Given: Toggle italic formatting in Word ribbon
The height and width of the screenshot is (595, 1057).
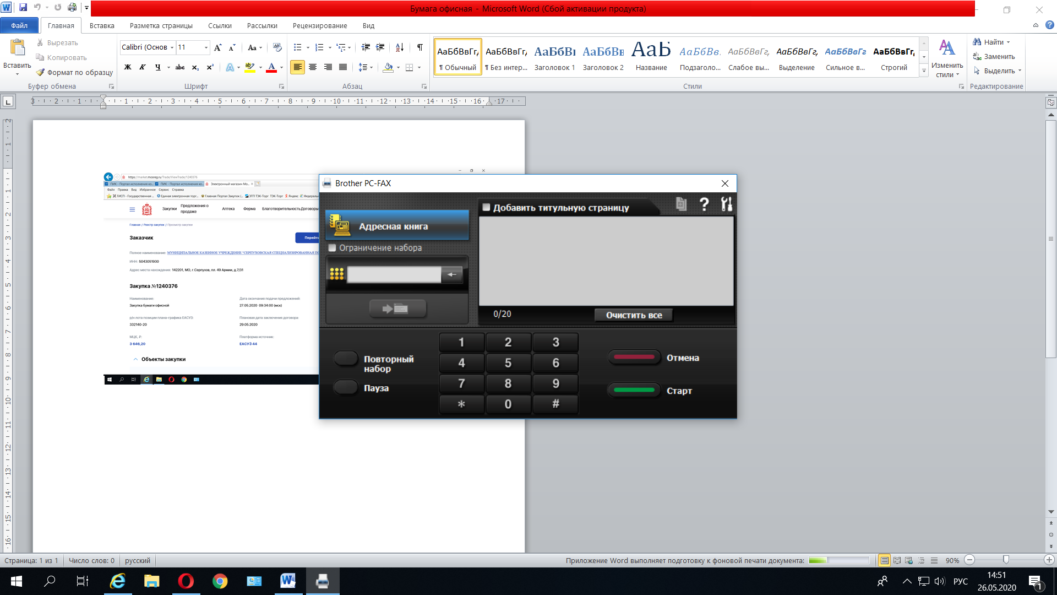Looking at the screenshot, I should tap(142, 67).
